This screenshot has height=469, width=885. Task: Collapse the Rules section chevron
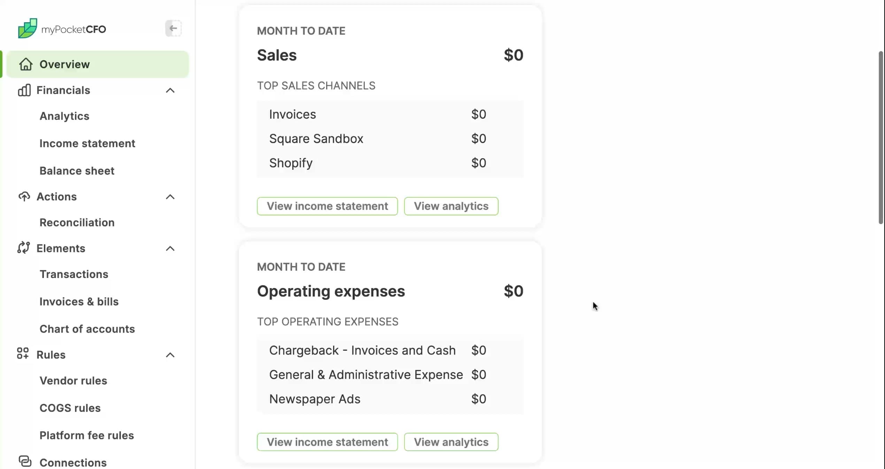(170, 355)
